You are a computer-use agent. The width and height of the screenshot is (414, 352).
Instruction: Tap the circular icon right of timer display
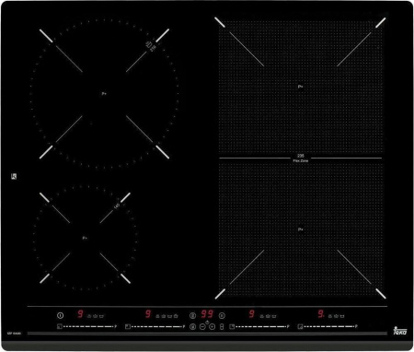[x=222, y=315]
